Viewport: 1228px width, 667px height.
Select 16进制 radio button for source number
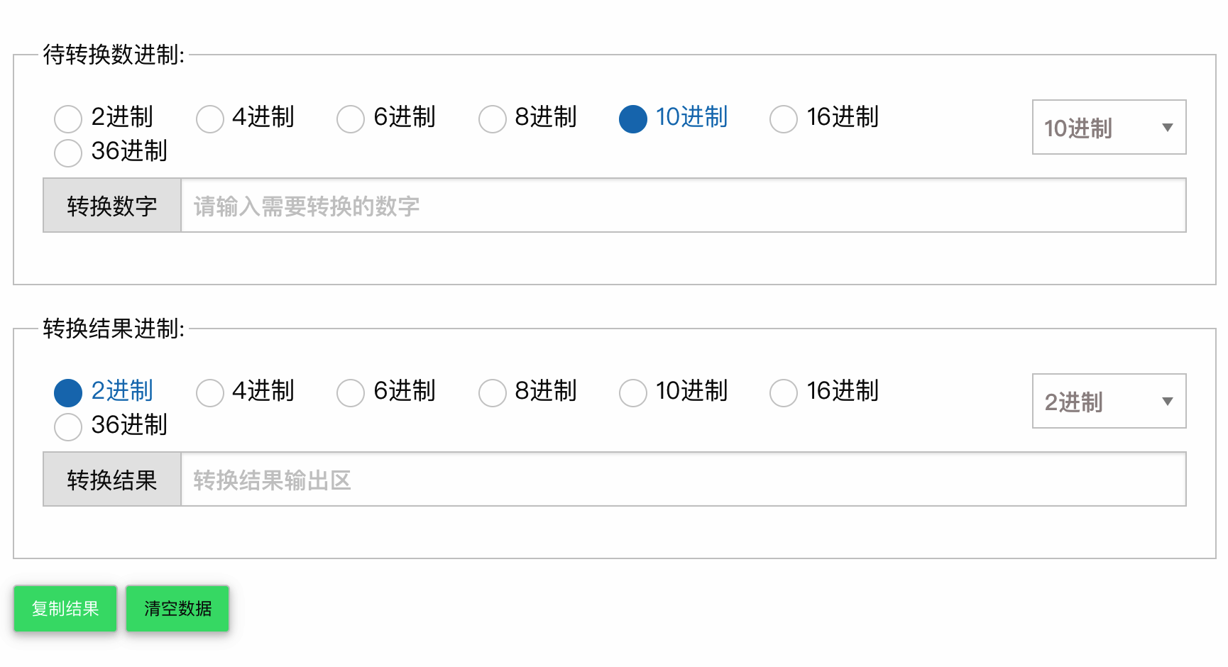784,118
